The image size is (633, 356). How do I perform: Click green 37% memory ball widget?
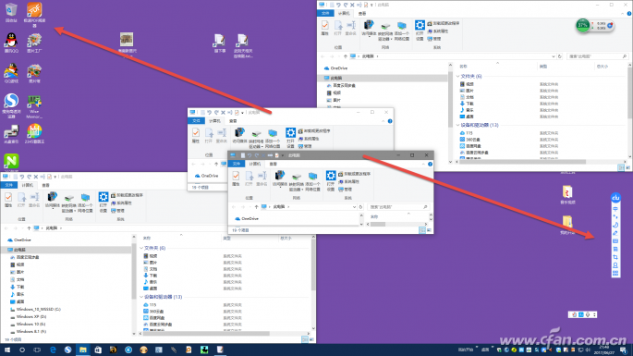[x=582, y=25]
